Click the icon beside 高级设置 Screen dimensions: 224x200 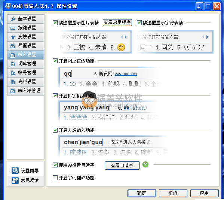click(13, 82)
